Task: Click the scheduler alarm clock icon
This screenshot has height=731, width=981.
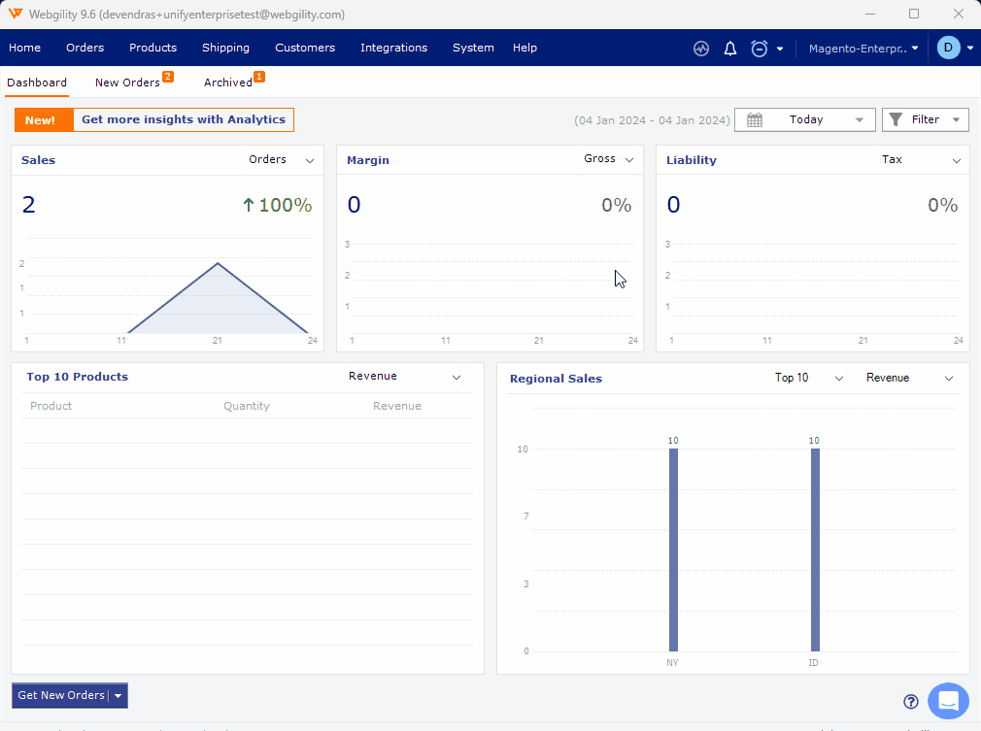Action: (760, 49)
